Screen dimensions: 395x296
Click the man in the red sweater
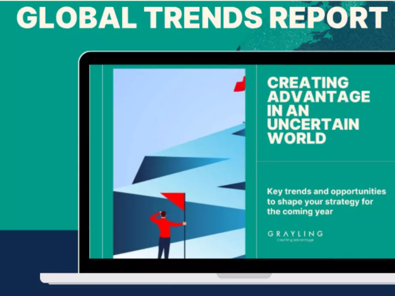[166, 235]
